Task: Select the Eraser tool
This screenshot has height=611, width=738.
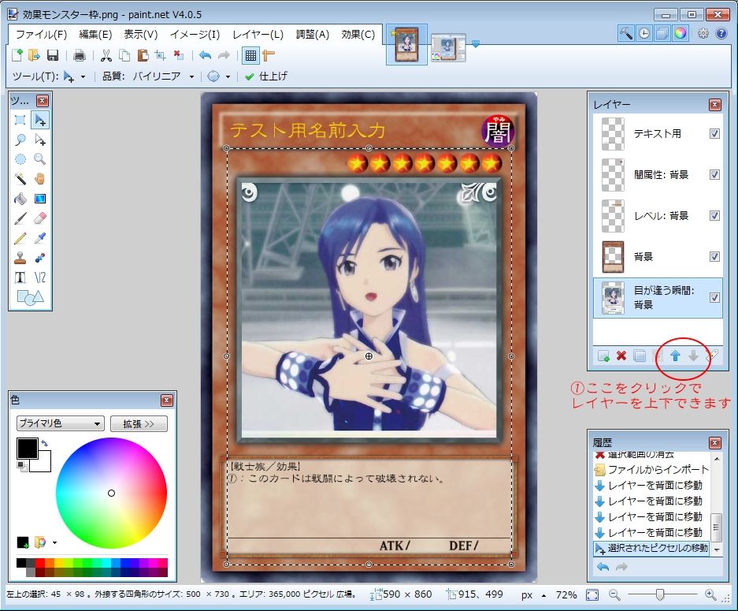Action: coord(40,218)
